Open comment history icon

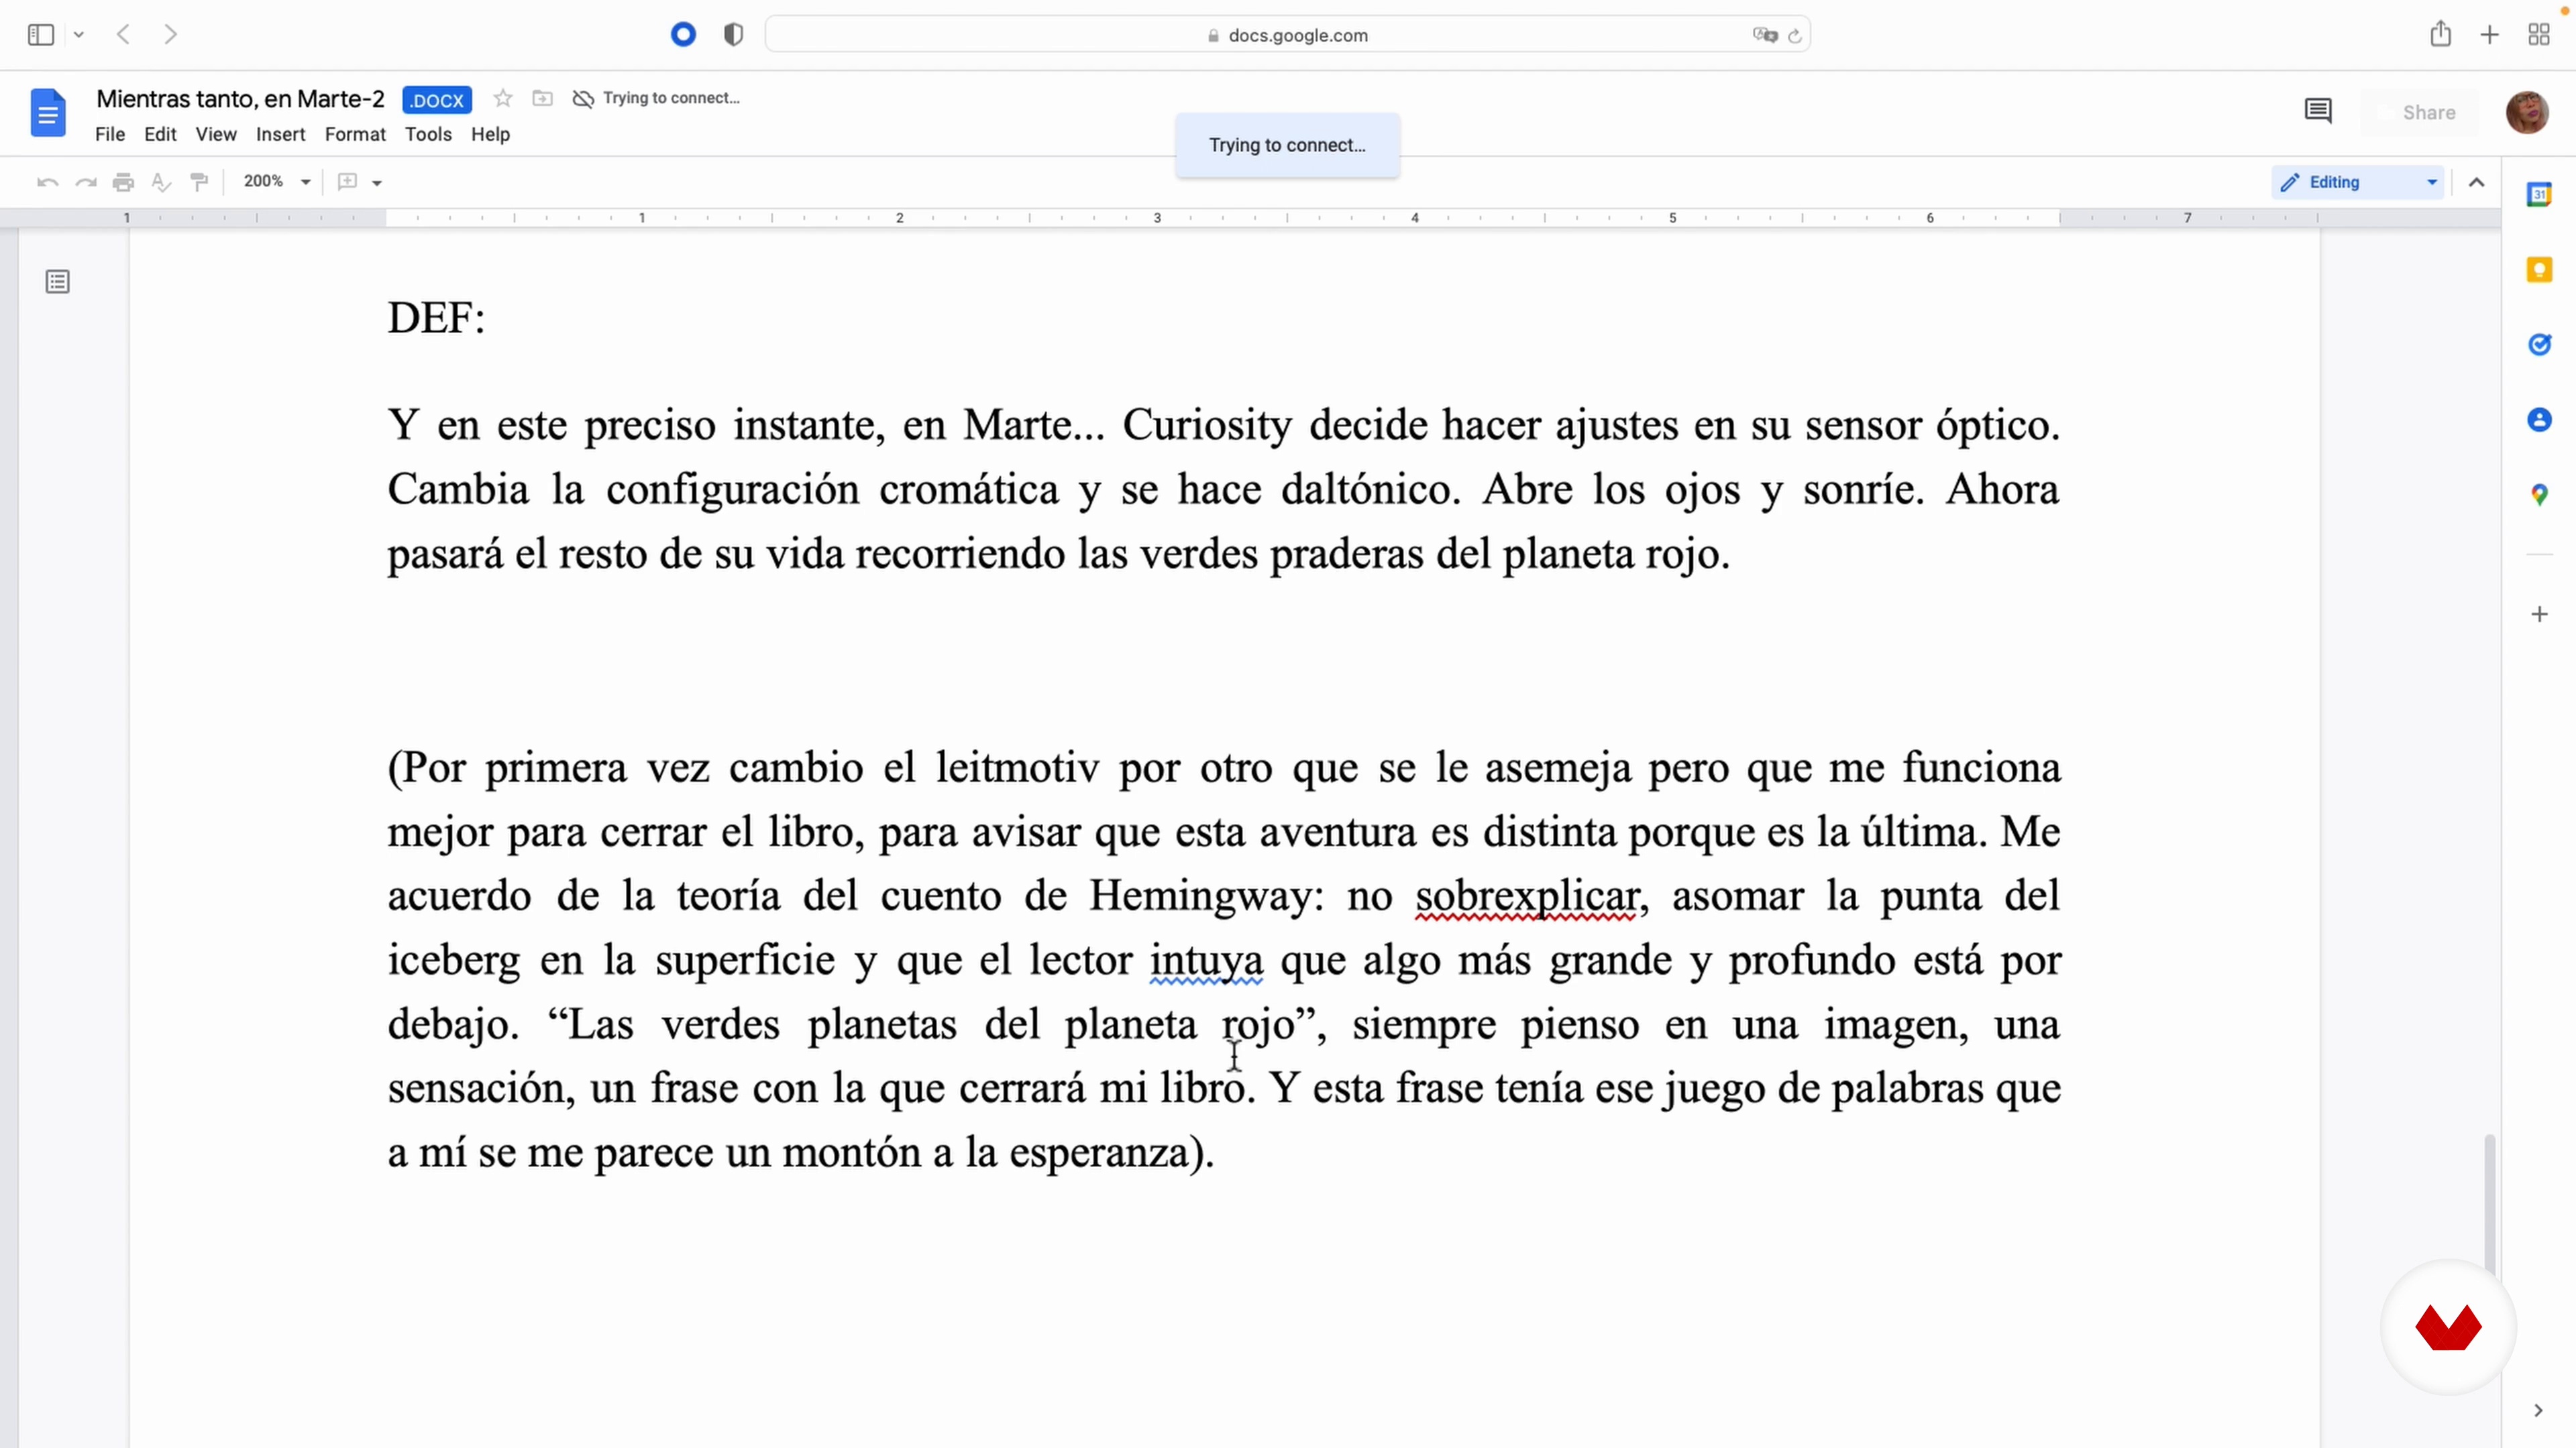point(2318,111)
